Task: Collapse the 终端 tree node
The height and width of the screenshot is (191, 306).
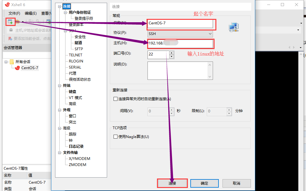Action: click(x=60, y=86)
